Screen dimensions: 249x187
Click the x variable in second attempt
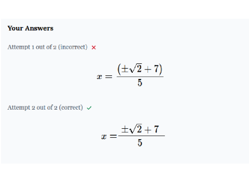pyautogui.click(x=104, y=137)
